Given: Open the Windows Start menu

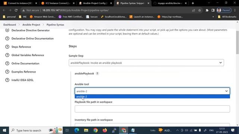Looking at the screenshot, I should [4, 130].
